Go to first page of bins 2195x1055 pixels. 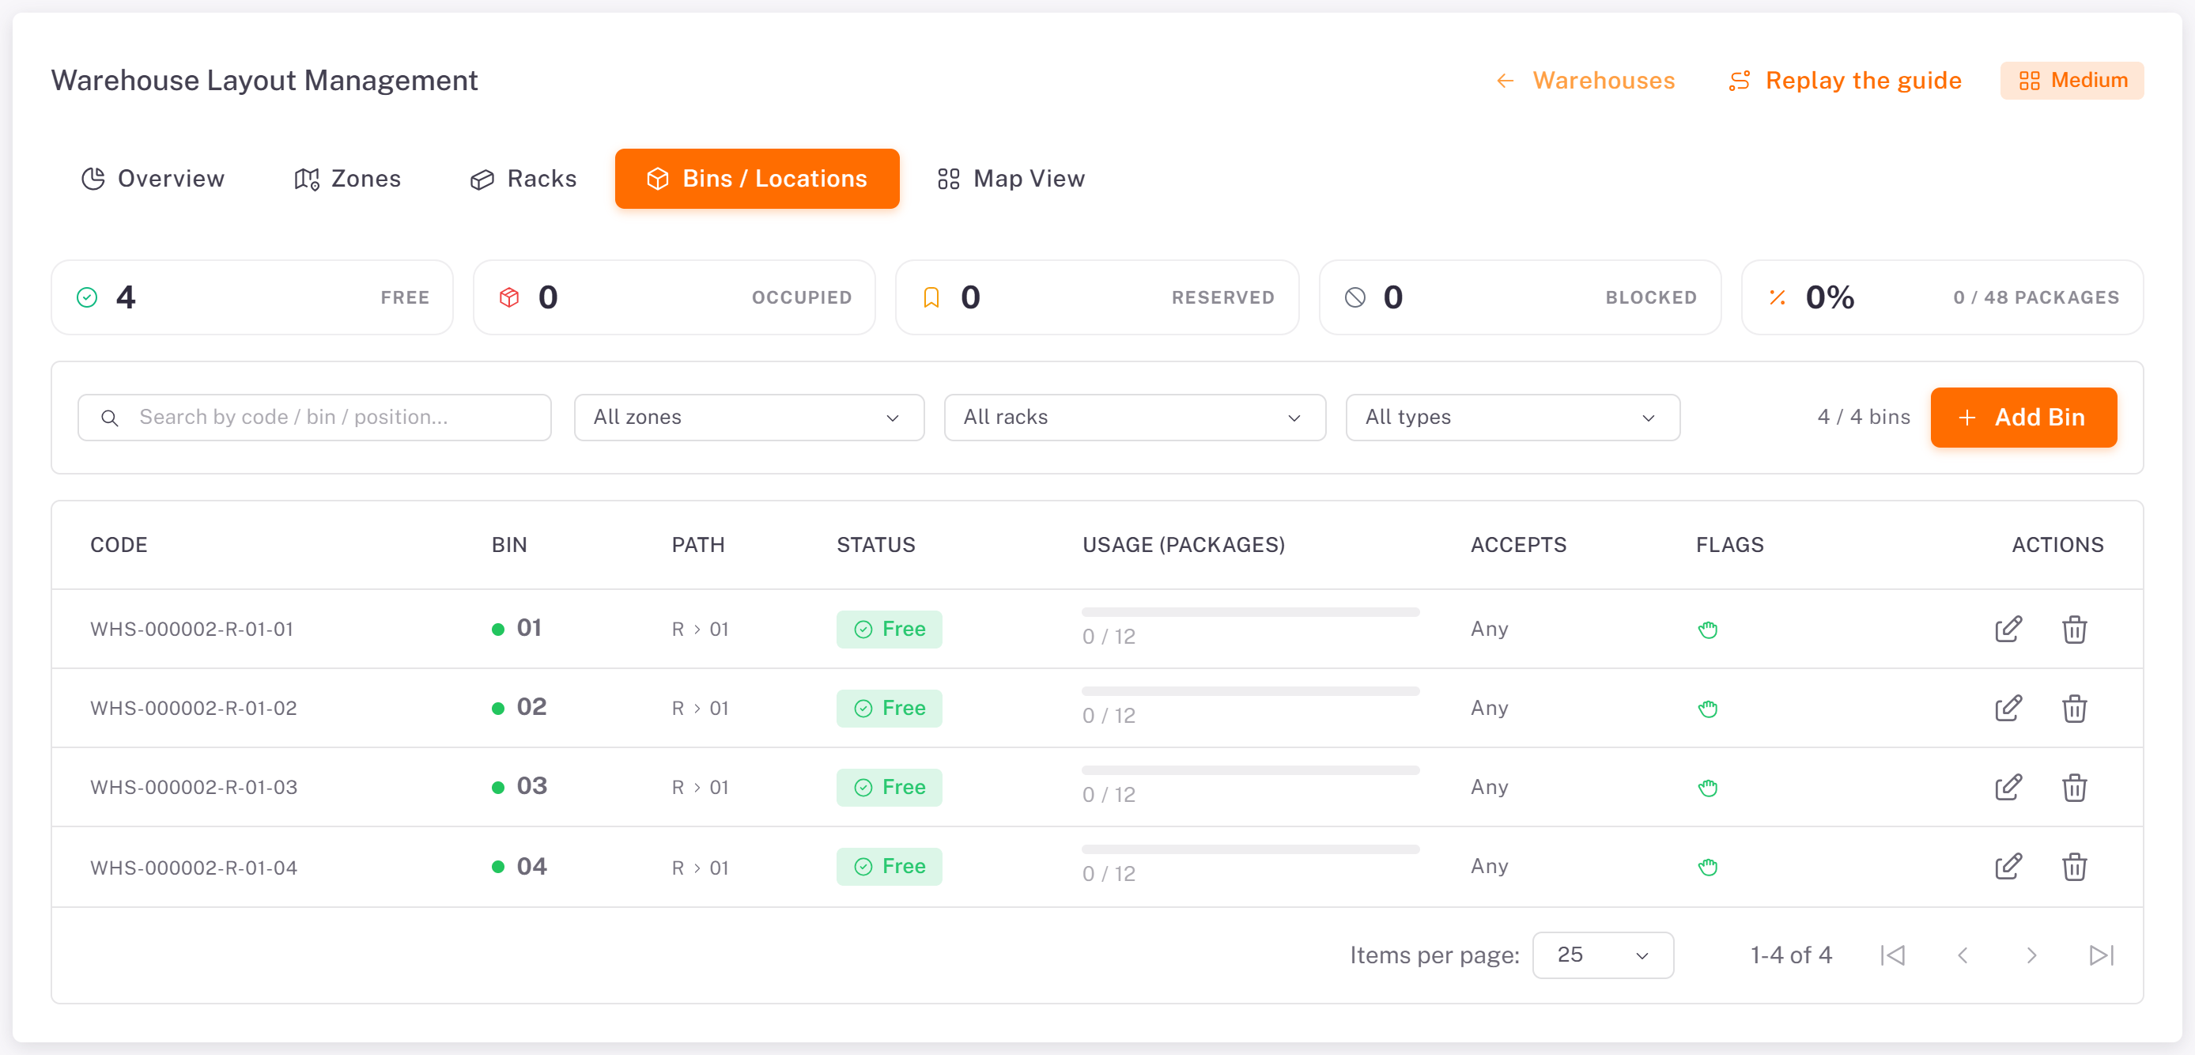click(x=1892, y=955)
